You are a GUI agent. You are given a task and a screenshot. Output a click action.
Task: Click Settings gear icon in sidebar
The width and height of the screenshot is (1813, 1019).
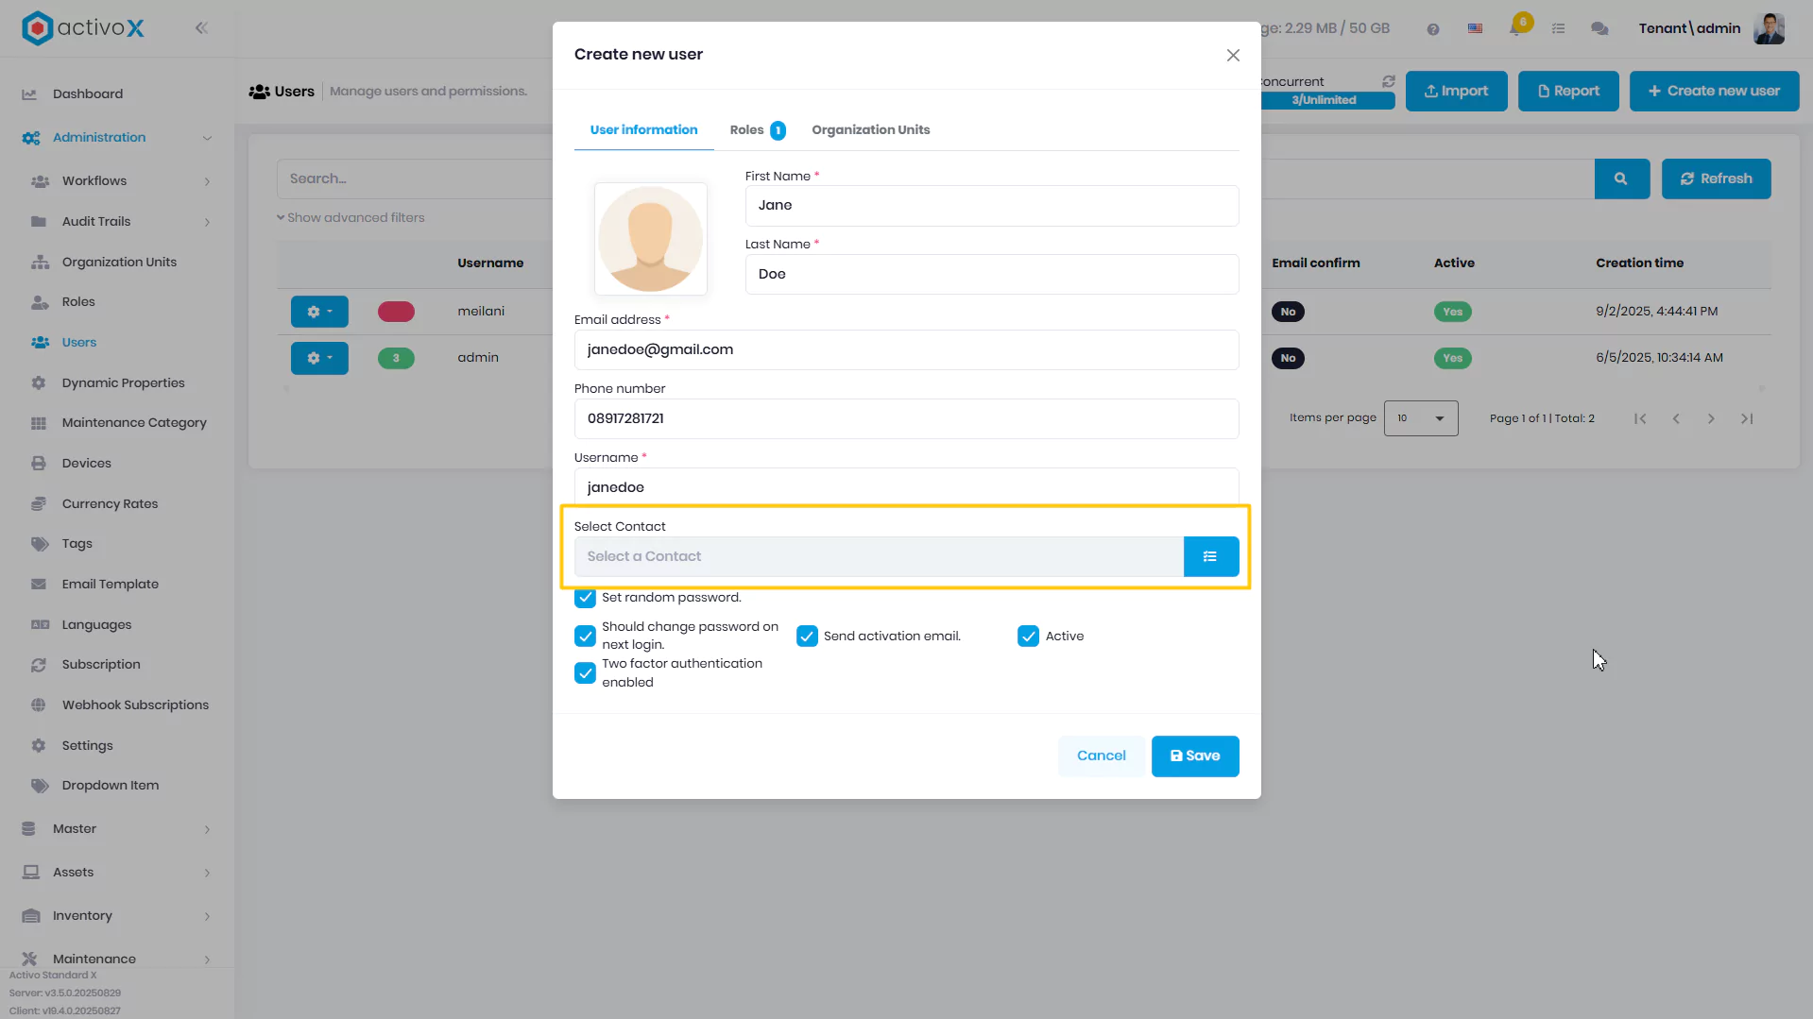[x=39, y=746]
